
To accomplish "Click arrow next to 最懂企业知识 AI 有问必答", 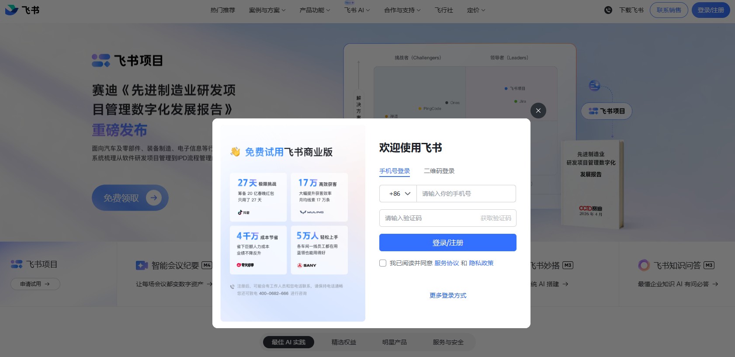I will [x=715, y=284].
